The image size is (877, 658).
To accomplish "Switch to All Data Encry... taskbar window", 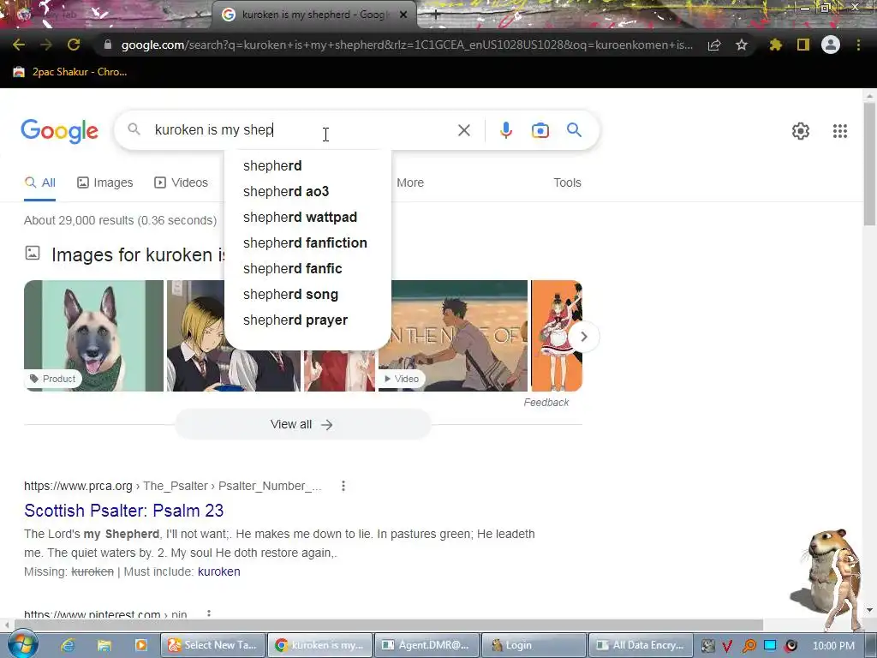I will click(x=641, y=645).
